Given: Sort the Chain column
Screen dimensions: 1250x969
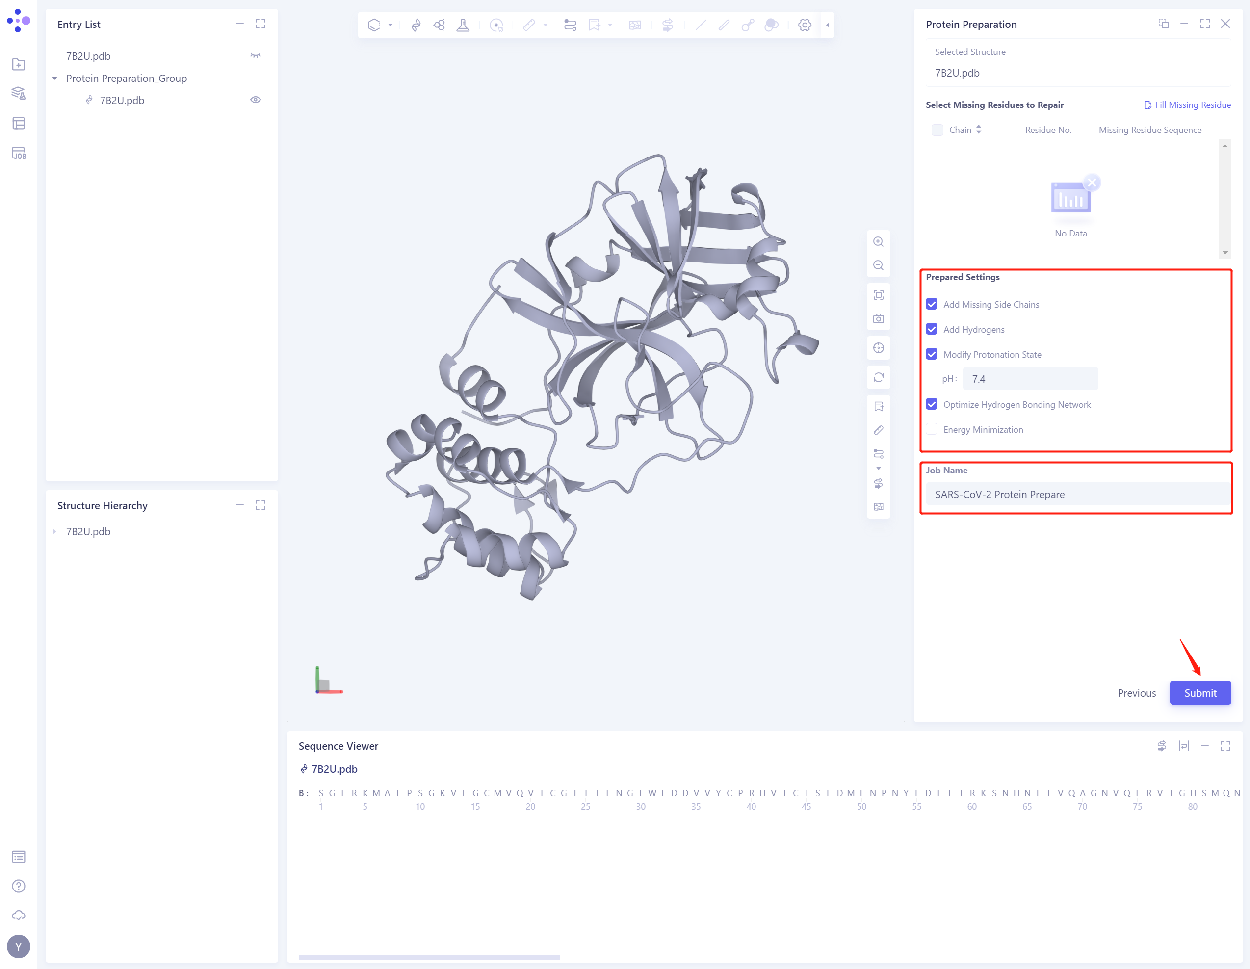Looking at the screenshot, I should point(979,130).
